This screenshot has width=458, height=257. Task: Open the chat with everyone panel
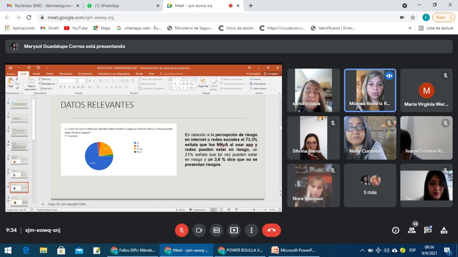pos(428,230)
